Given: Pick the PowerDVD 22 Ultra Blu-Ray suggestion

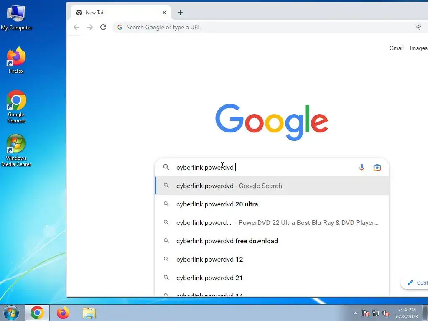Looking at the screenshot, I should [x=272, y=222].
